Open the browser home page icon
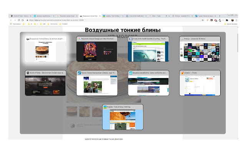This screenshot has height=153, width=246. pos(23,20)
